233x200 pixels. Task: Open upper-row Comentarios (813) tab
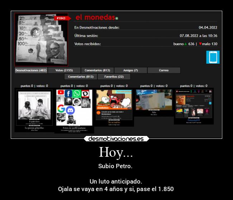(98, 70)
